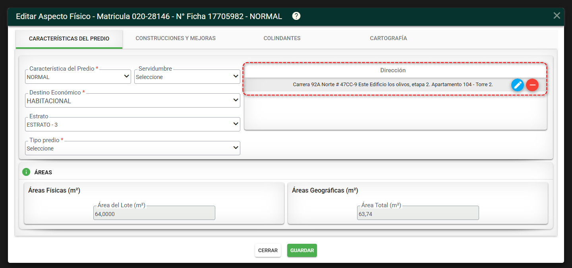The width and height of the screenshot is (572, 268).
Task: Open the help question mark icon
Action: tap(296, 16)
